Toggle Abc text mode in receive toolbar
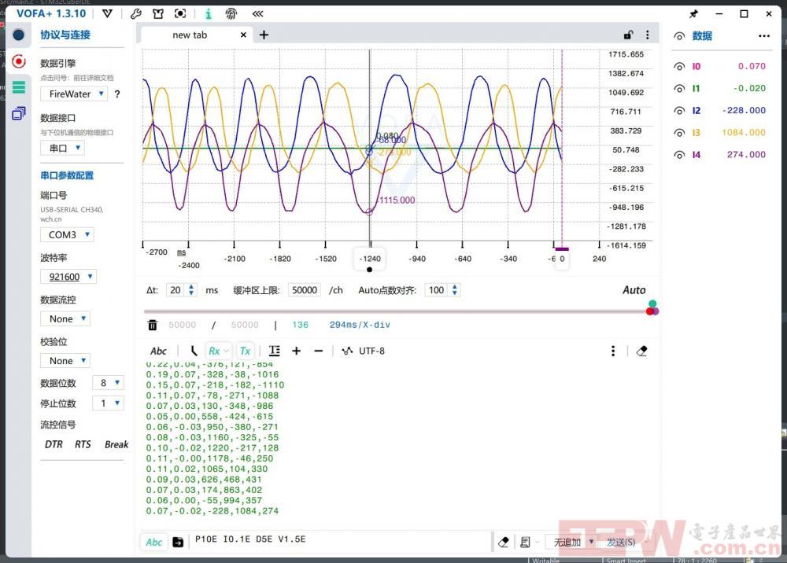The width and height of the screenshot is (787, 563). coord(158,351)
